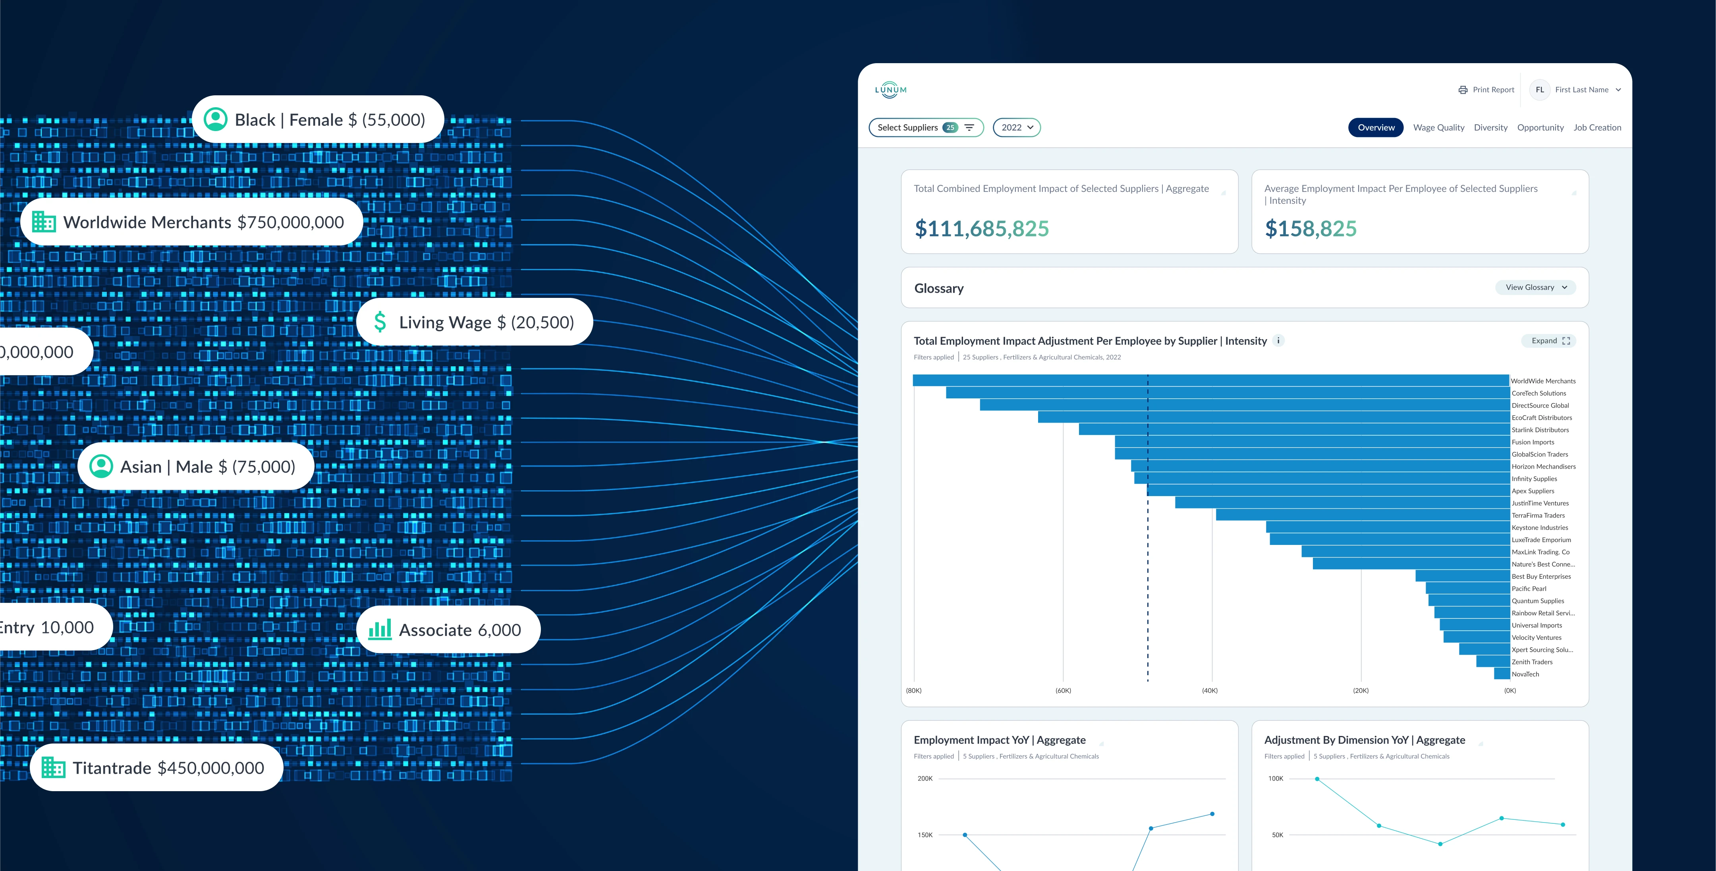
Task: Click the info icon beside the Intensity chart title
Action: pos(1278,340)
